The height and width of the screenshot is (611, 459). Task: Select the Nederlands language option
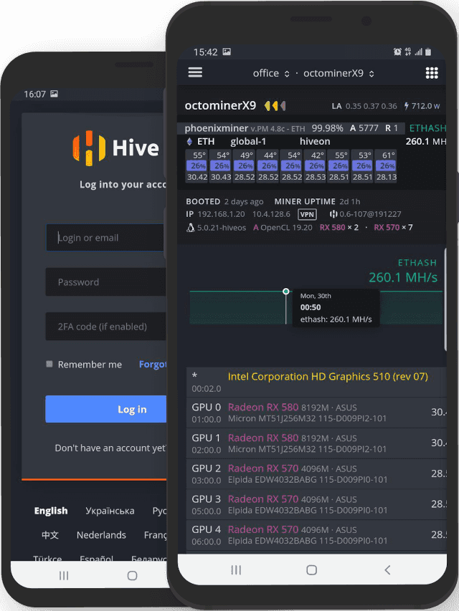[101, 535]
